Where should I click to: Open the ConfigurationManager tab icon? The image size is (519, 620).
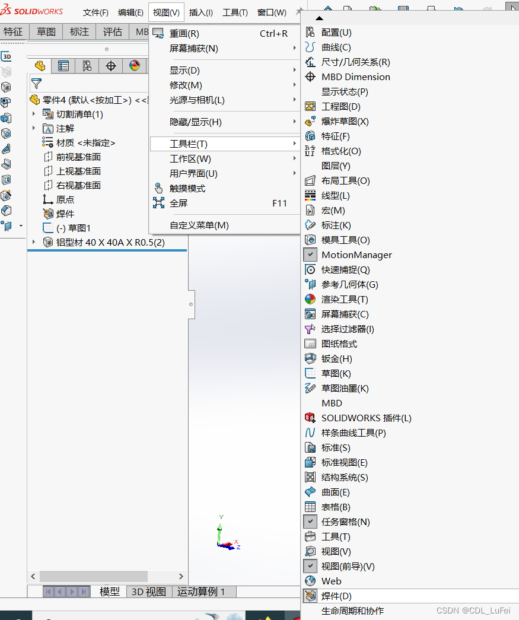coord(87,66)
